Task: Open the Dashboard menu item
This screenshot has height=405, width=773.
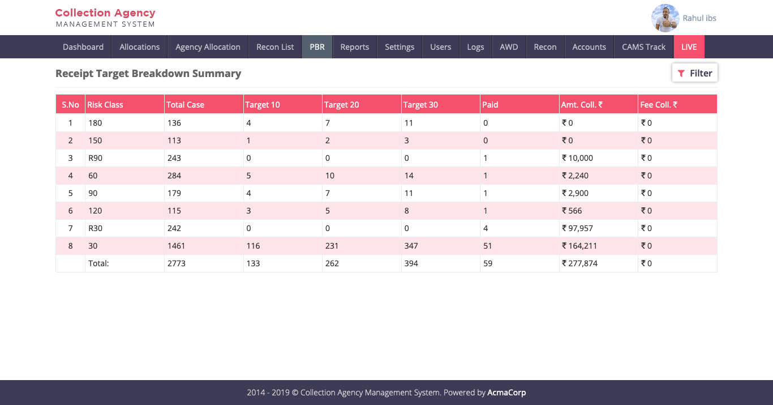Action: 83,47
